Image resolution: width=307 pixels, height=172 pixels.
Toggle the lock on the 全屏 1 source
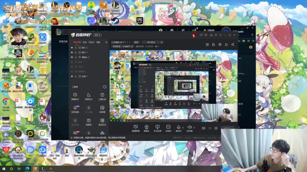(76, 76)
